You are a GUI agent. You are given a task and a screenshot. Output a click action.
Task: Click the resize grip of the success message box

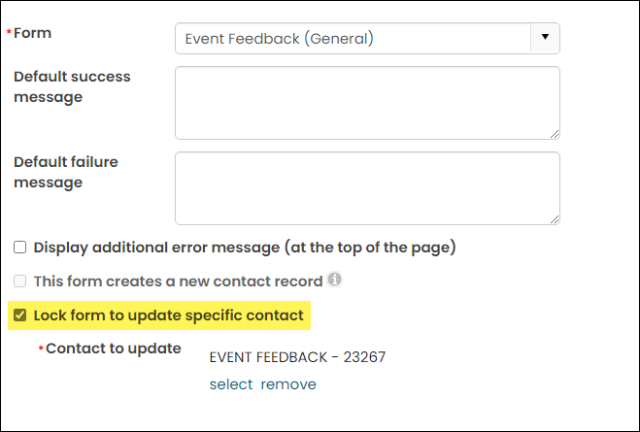[x=555, y=134]
